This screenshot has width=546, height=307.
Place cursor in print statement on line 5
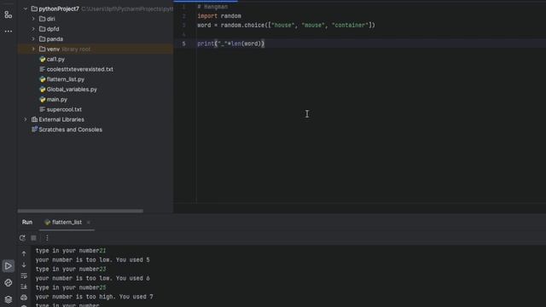click(x=231, y=43)
